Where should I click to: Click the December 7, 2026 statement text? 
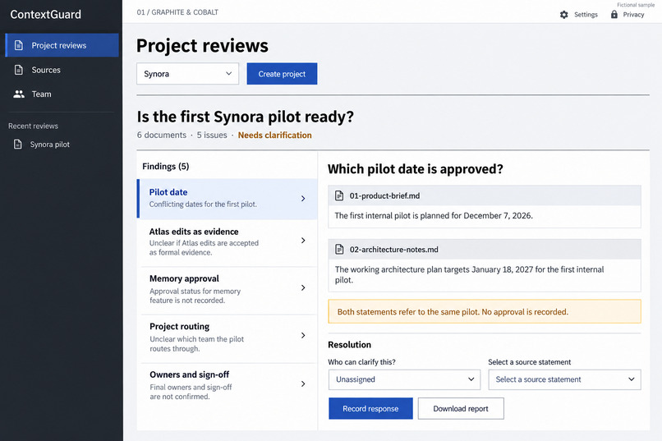[434, 216]
